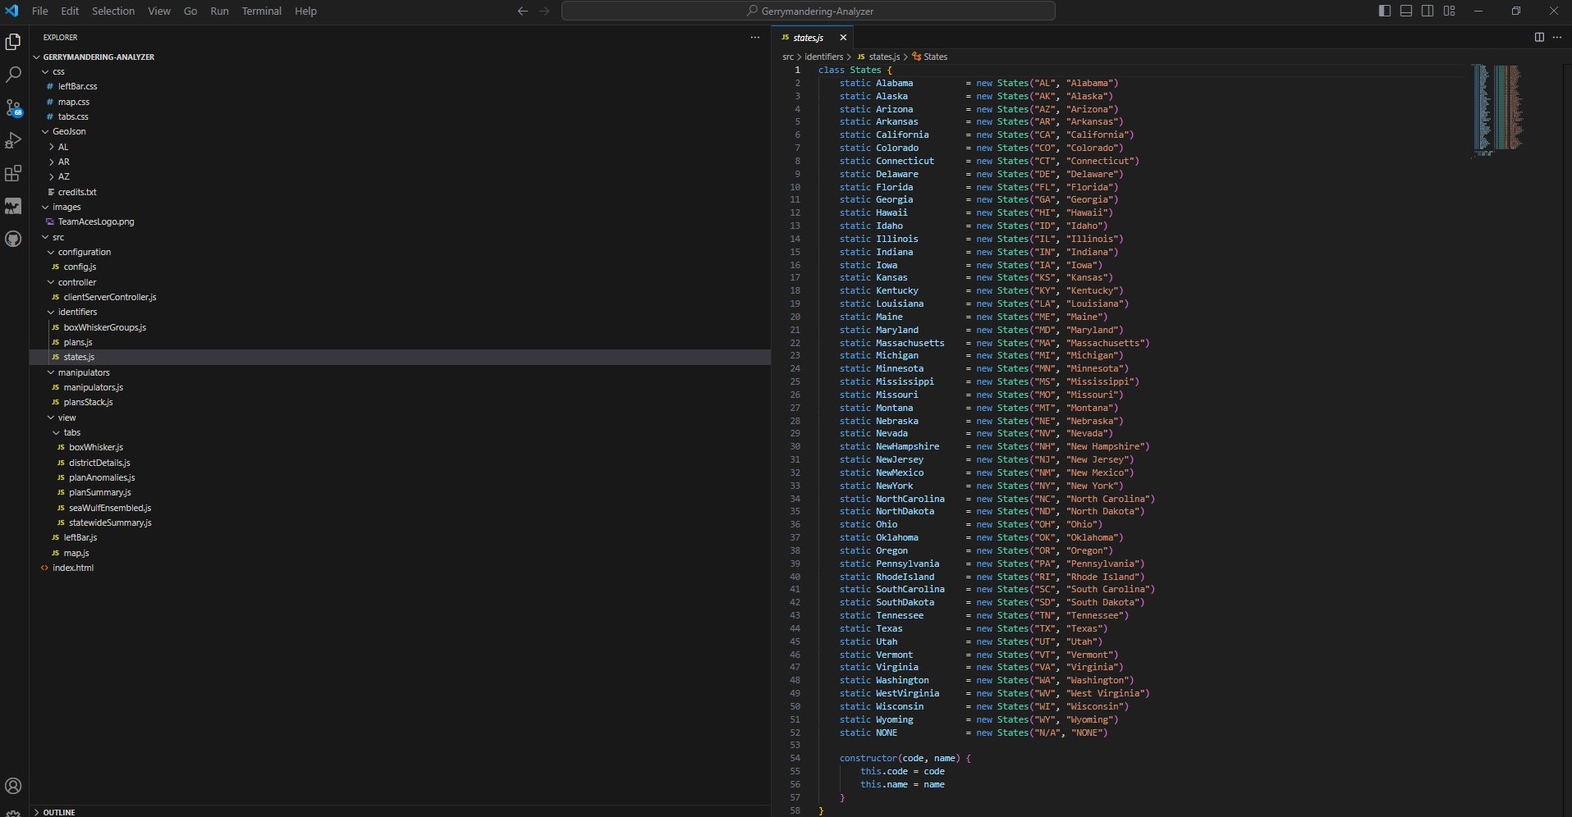The height and width of the screenshot is (817, 1572).
Task: Open Customize Layout icon in title bar
Action: (1450, 11)
